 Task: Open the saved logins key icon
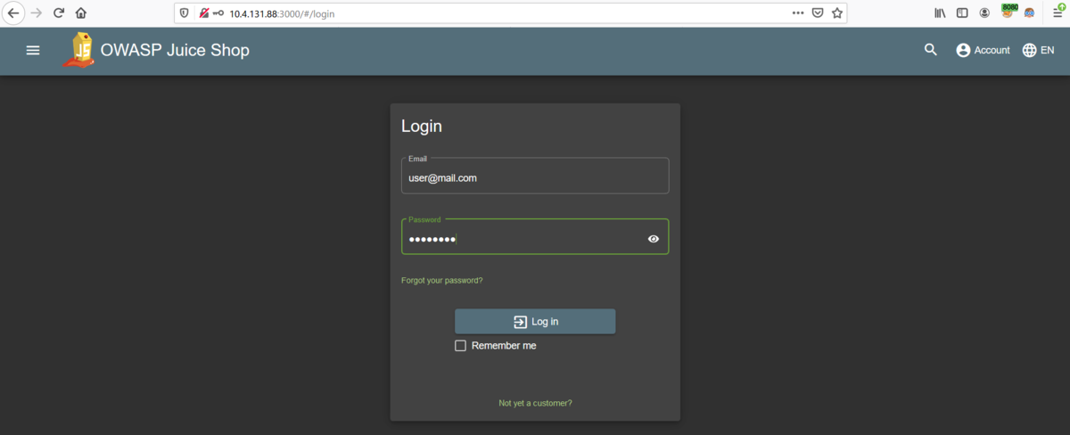tap(218, 13)
